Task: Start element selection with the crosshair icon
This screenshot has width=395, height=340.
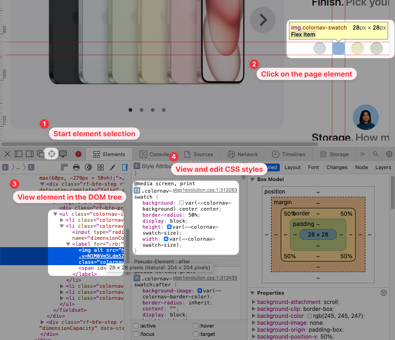Action: [52, 154]
